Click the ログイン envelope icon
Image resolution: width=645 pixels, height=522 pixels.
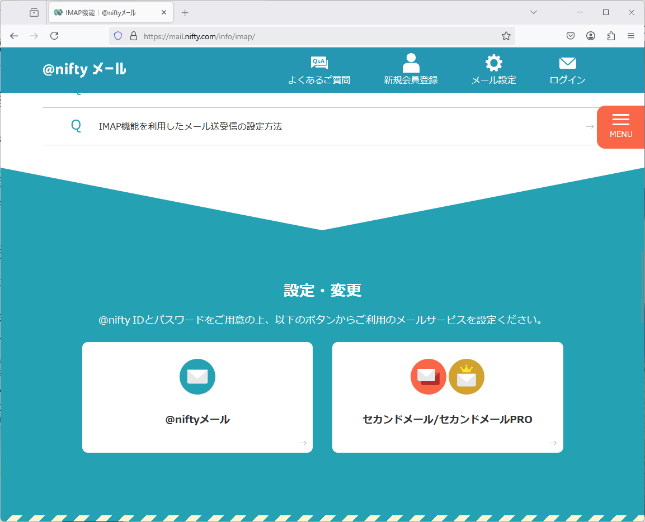pos(567,63)
